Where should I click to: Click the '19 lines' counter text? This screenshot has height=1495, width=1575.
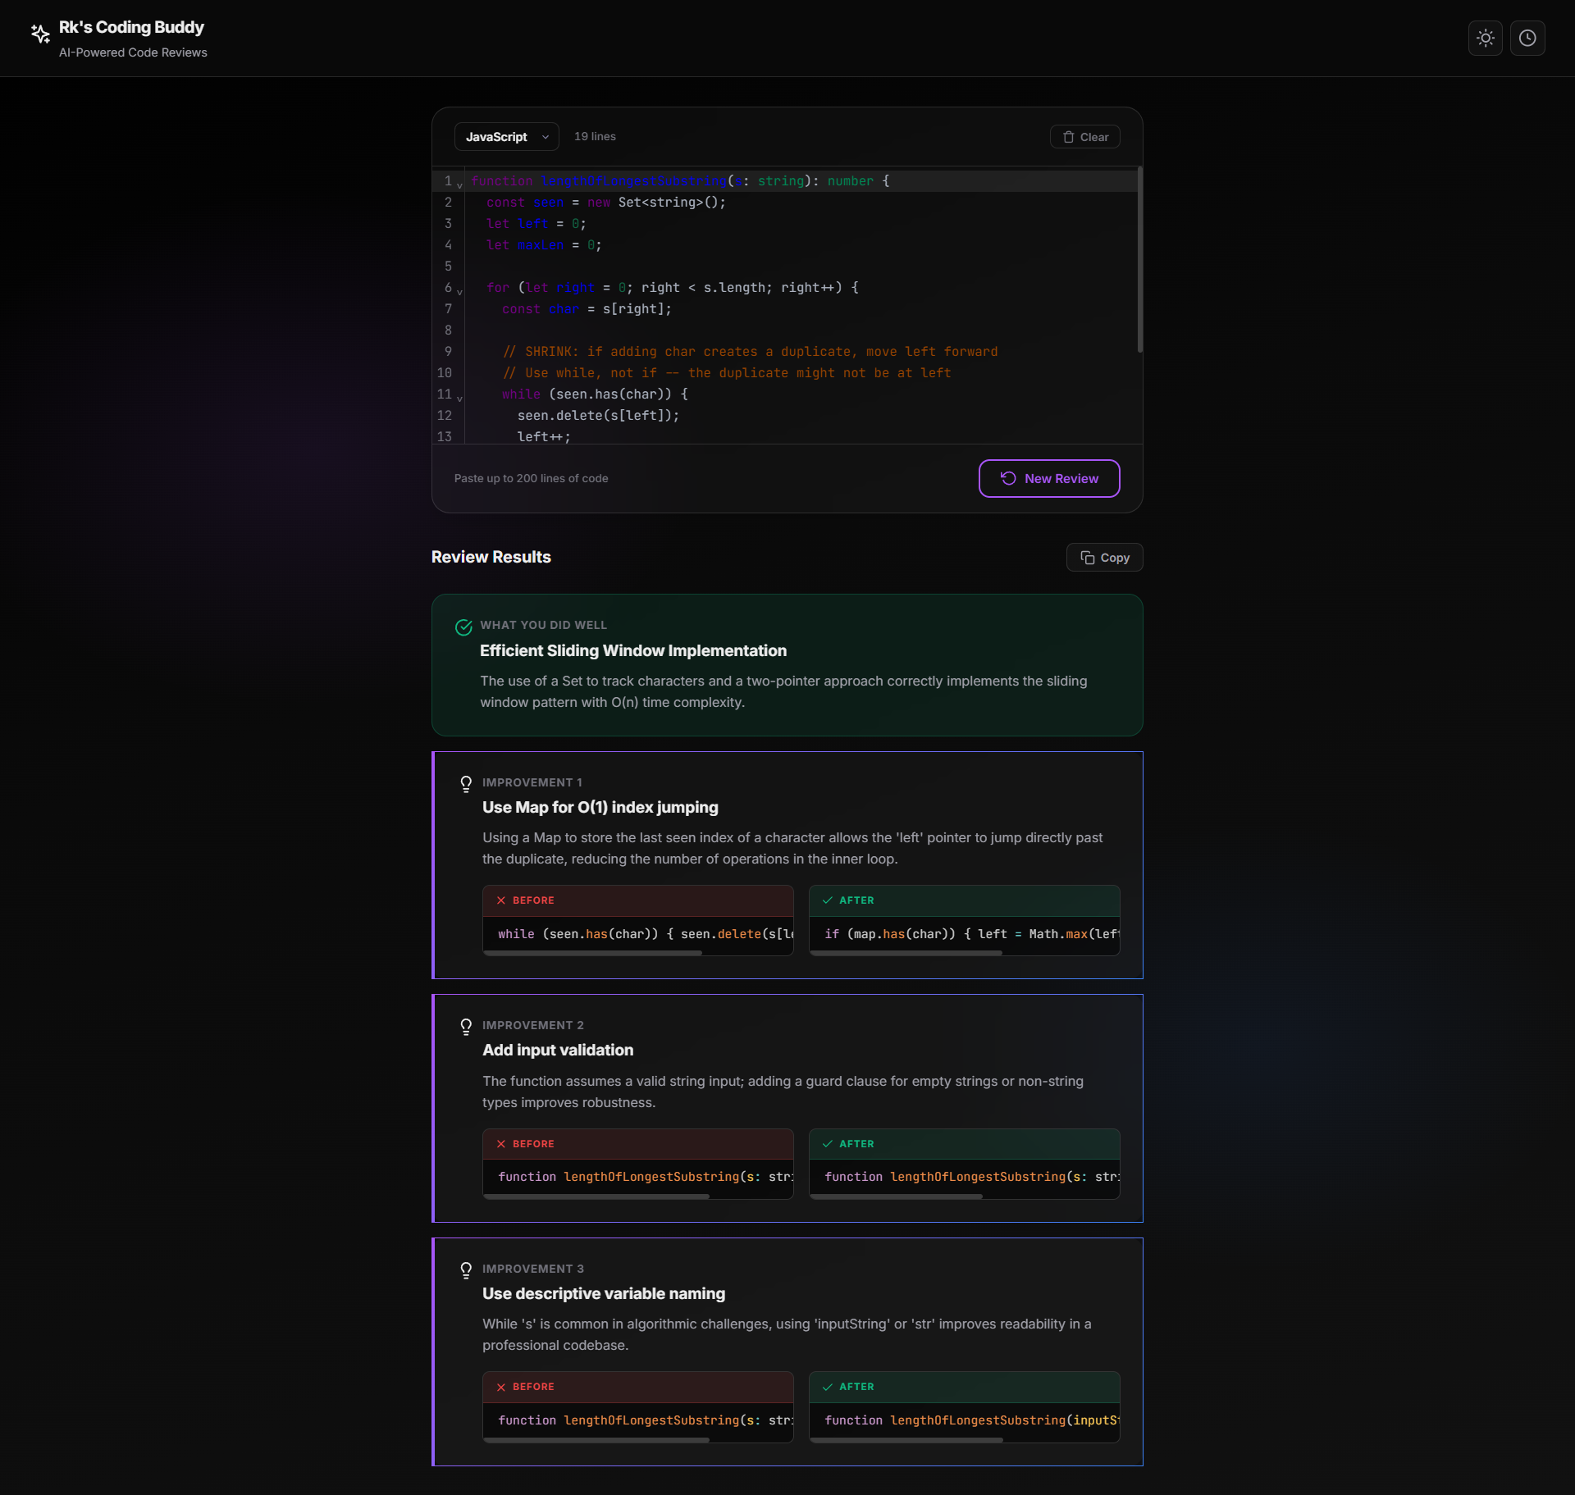tap(595, 137)
